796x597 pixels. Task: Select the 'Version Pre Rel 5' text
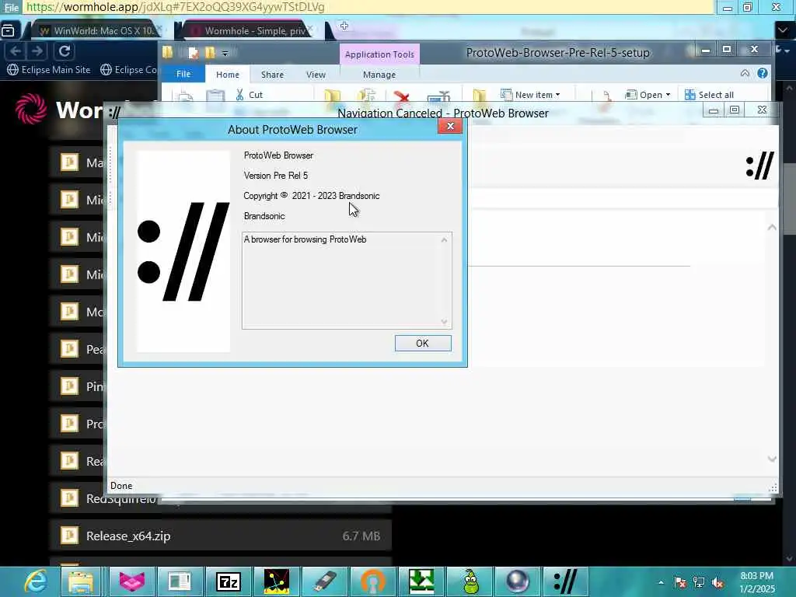coord(276,176)
